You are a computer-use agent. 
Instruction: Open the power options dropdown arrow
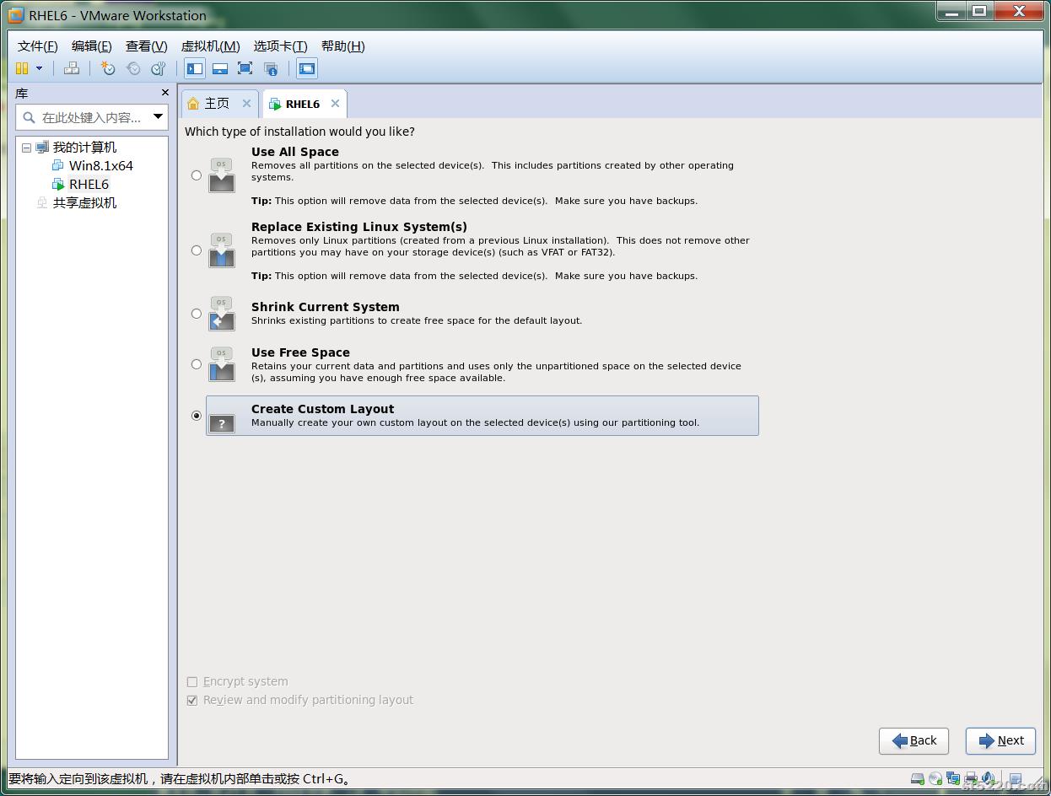39,68
